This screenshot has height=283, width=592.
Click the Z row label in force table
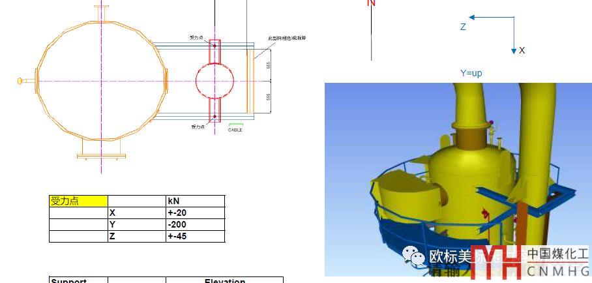click(137, 236)
